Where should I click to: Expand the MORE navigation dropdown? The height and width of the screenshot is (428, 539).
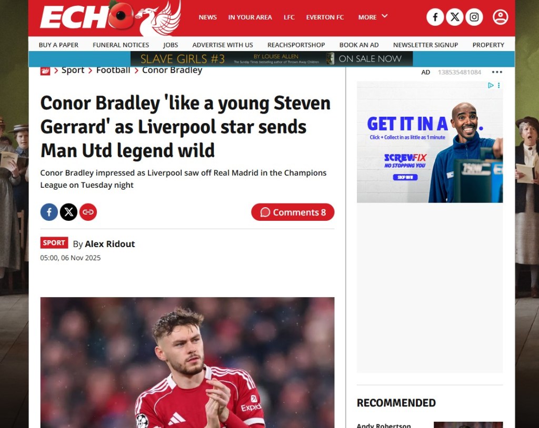(x=373, y=17)
